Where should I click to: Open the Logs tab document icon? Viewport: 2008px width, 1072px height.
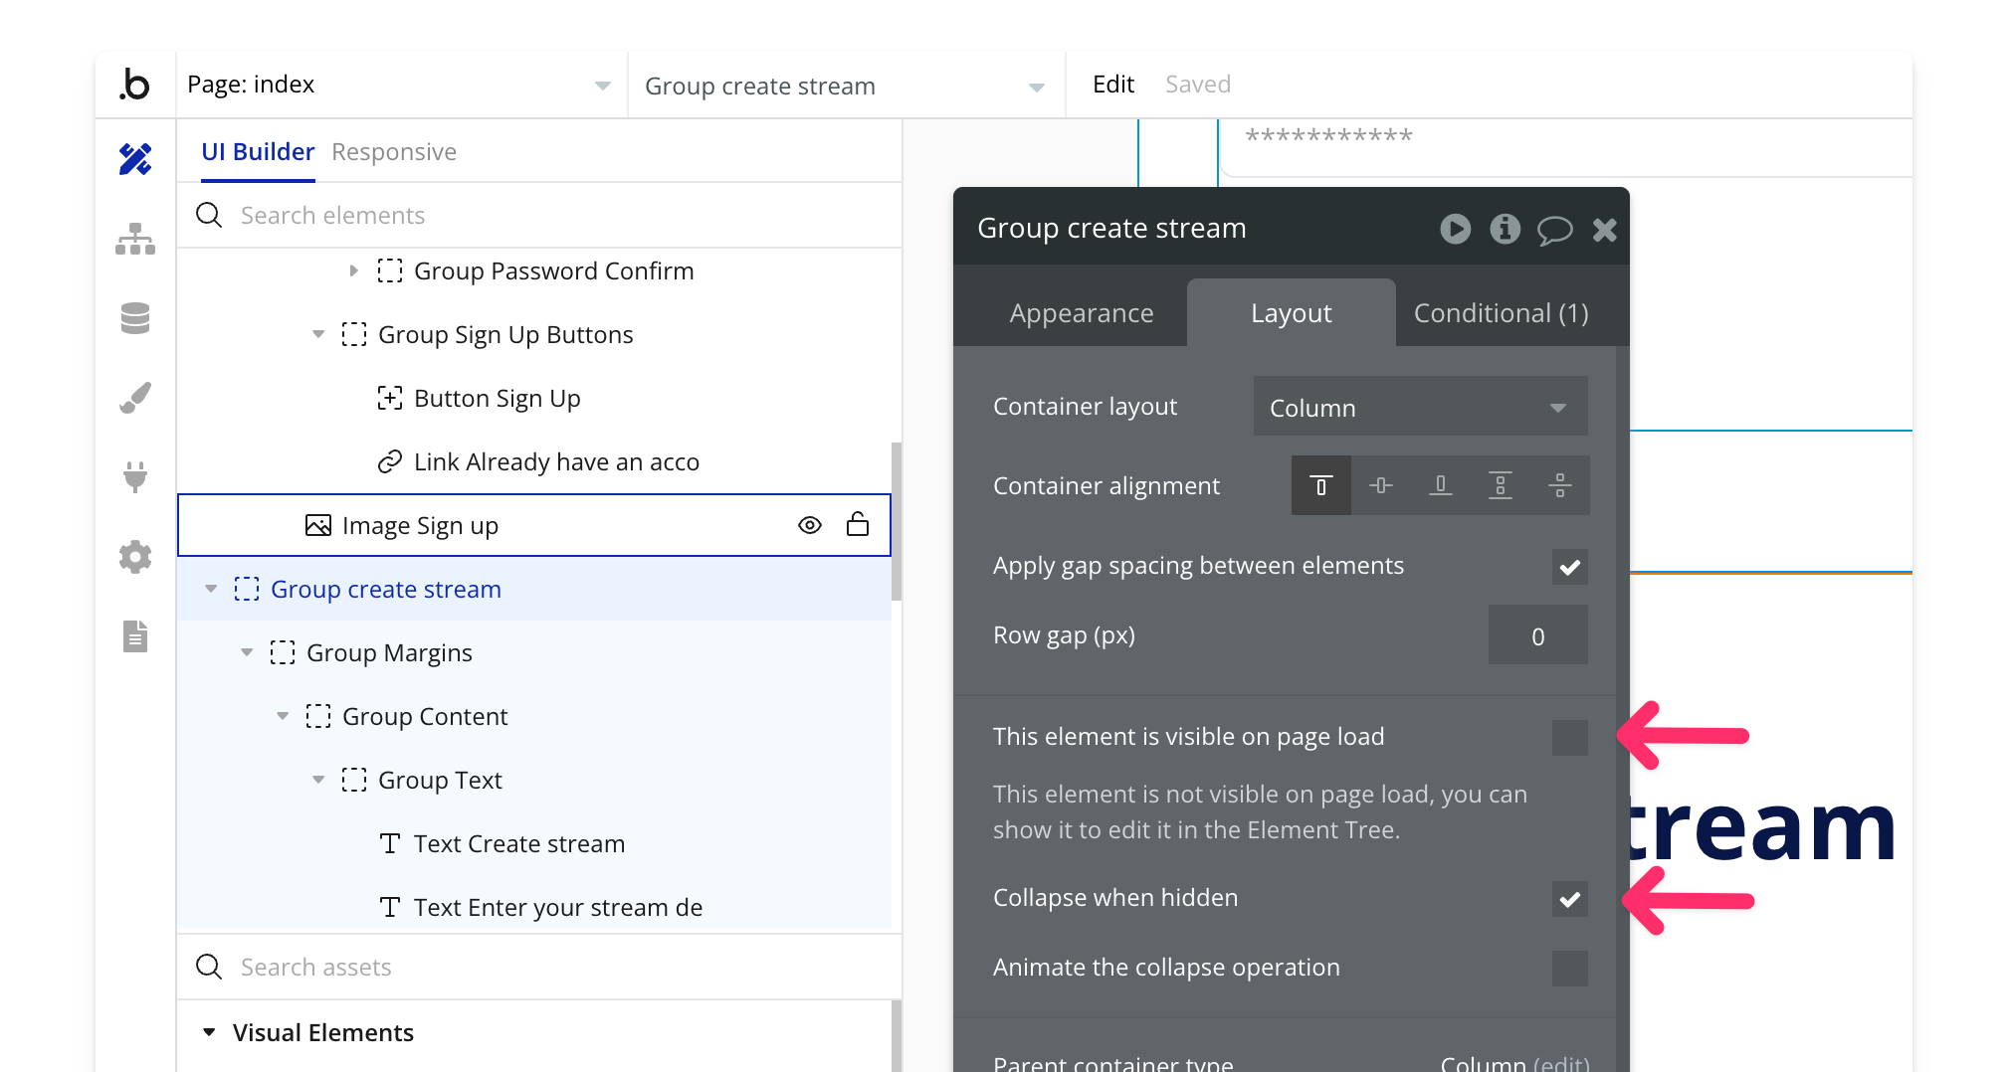[135, 636]
